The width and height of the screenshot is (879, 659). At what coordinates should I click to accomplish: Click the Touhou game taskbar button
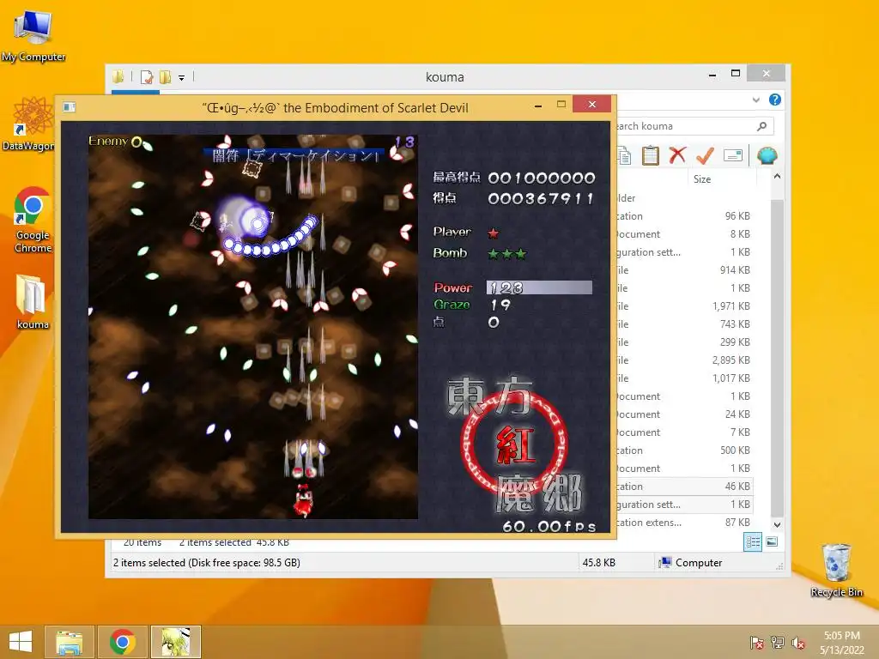175,642
